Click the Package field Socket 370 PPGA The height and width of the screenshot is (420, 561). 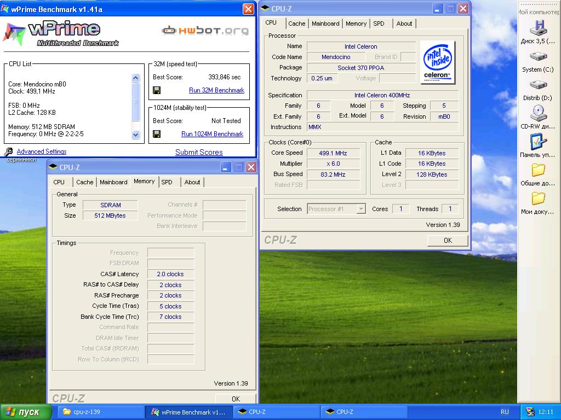(x=360, y=67)
